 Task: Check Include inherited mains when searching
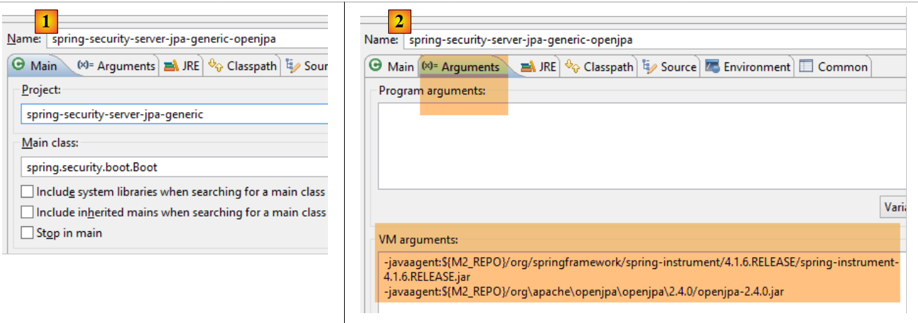coord(27,212)
